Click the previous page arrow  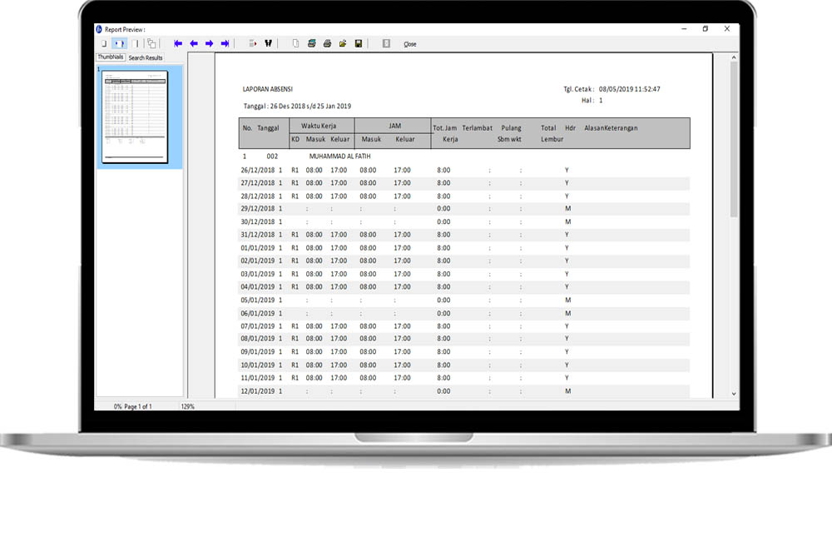(194, 43)
